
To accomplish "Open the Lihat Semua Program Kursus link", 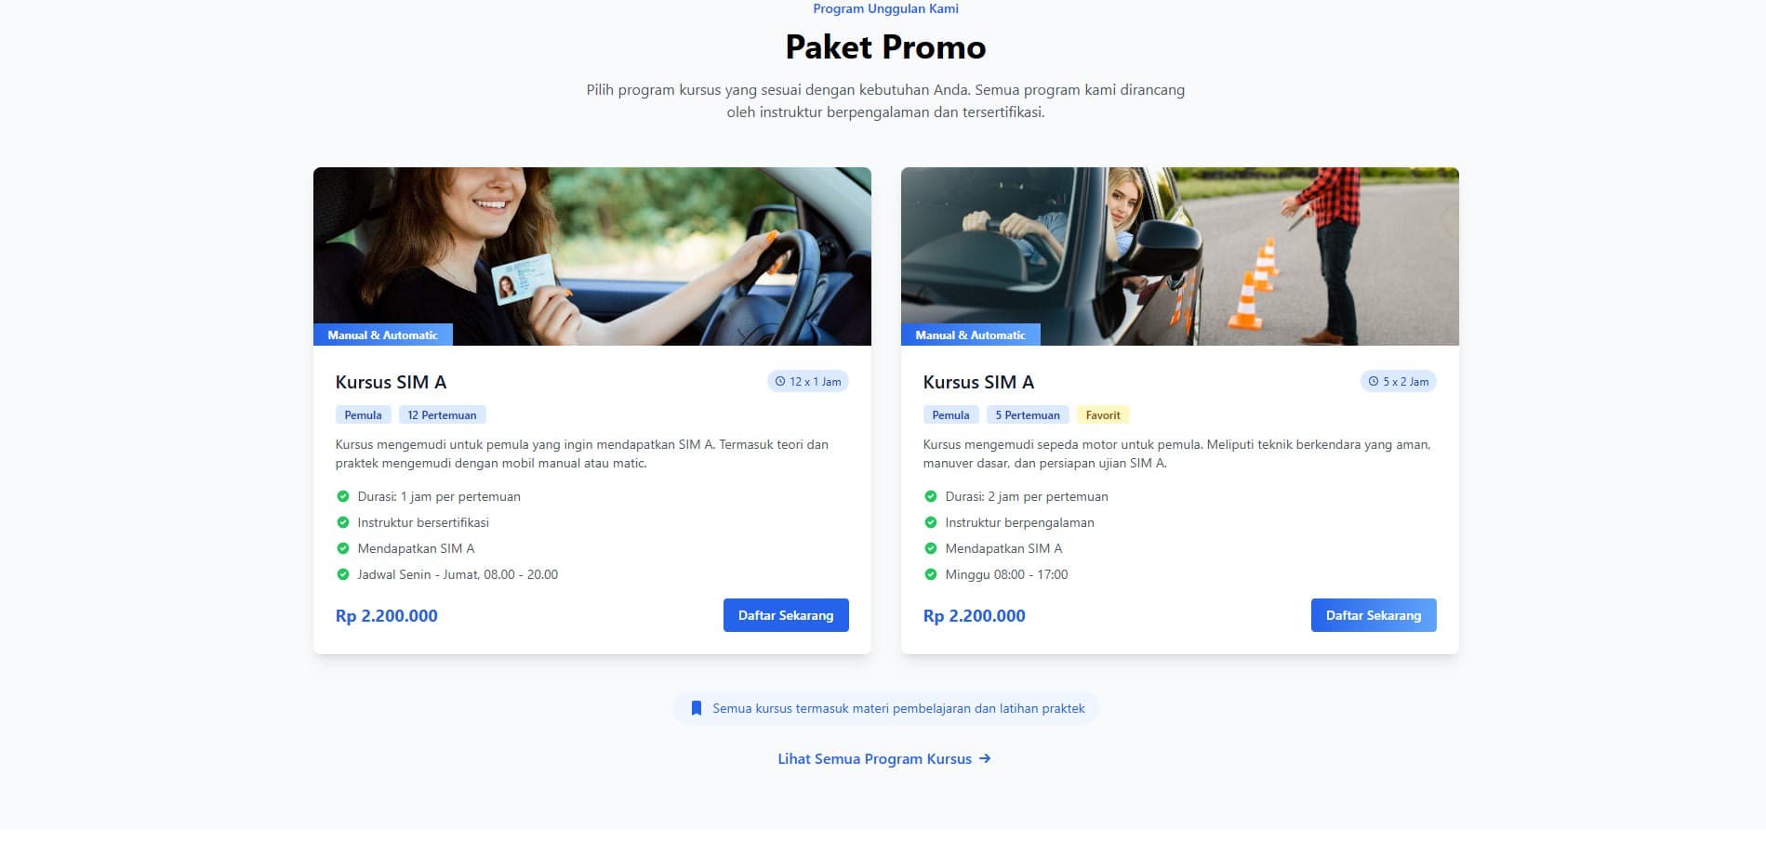I will coord(884,758).
